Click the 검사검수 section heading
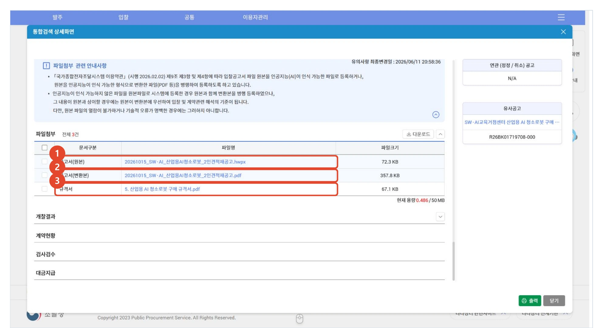This screenshot has width=603, height=328. 46,255
